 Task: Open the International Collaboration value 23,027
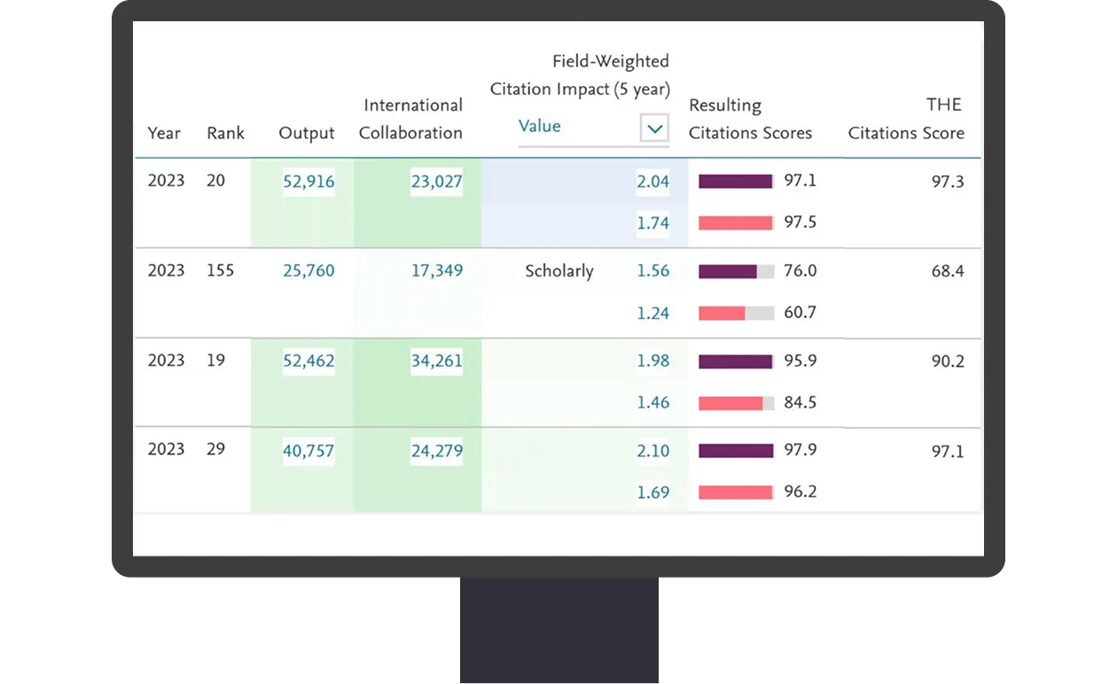point(436,181)
